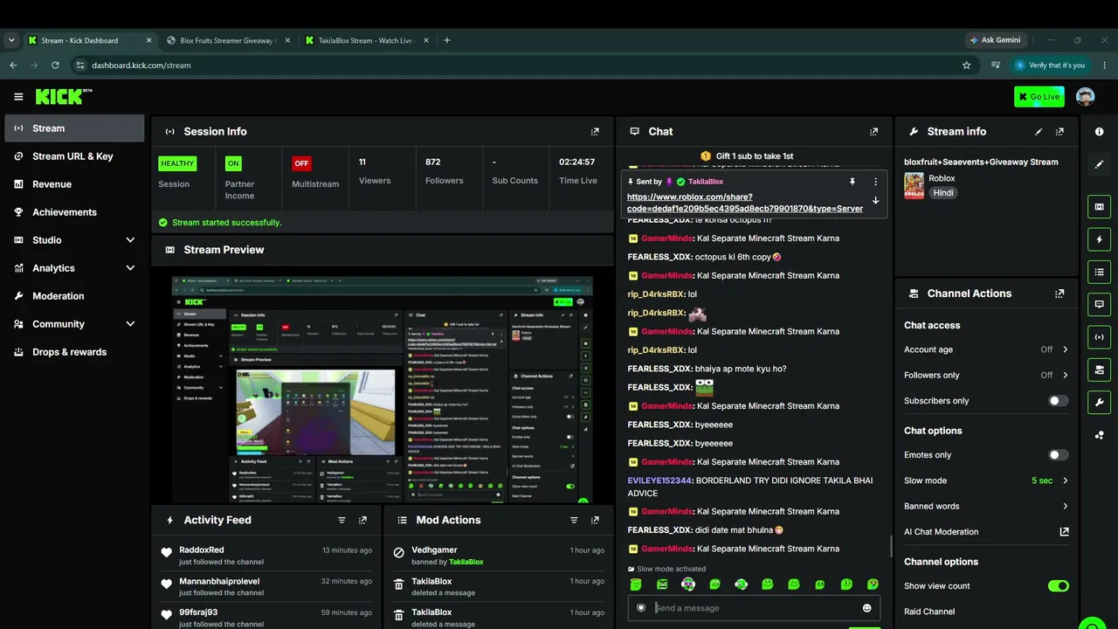Pop out the Stream info panel
The height and width of the screenshot is (629, 1118).
click(1059, 132)
